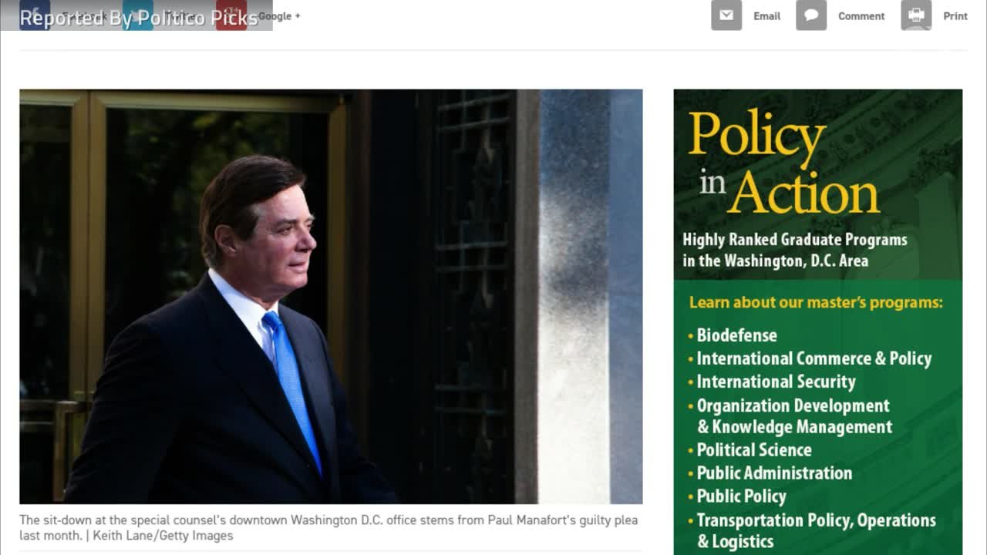Click the red Google+ share icon
This screenshot has width=987, height=555.
tap(231, 15)
